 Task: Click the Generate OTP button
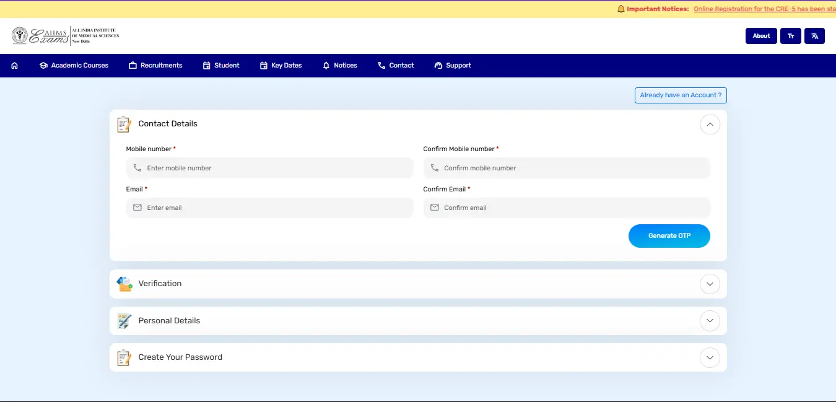pyautogui.click(x=669, y=236)
